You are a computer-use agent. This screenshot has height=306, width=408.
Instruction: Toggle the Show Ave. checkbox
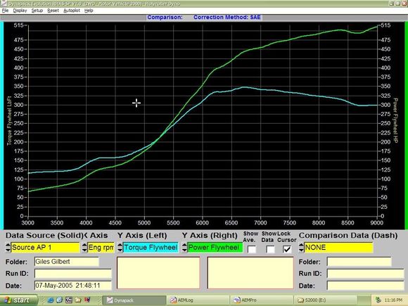(252, 249)
